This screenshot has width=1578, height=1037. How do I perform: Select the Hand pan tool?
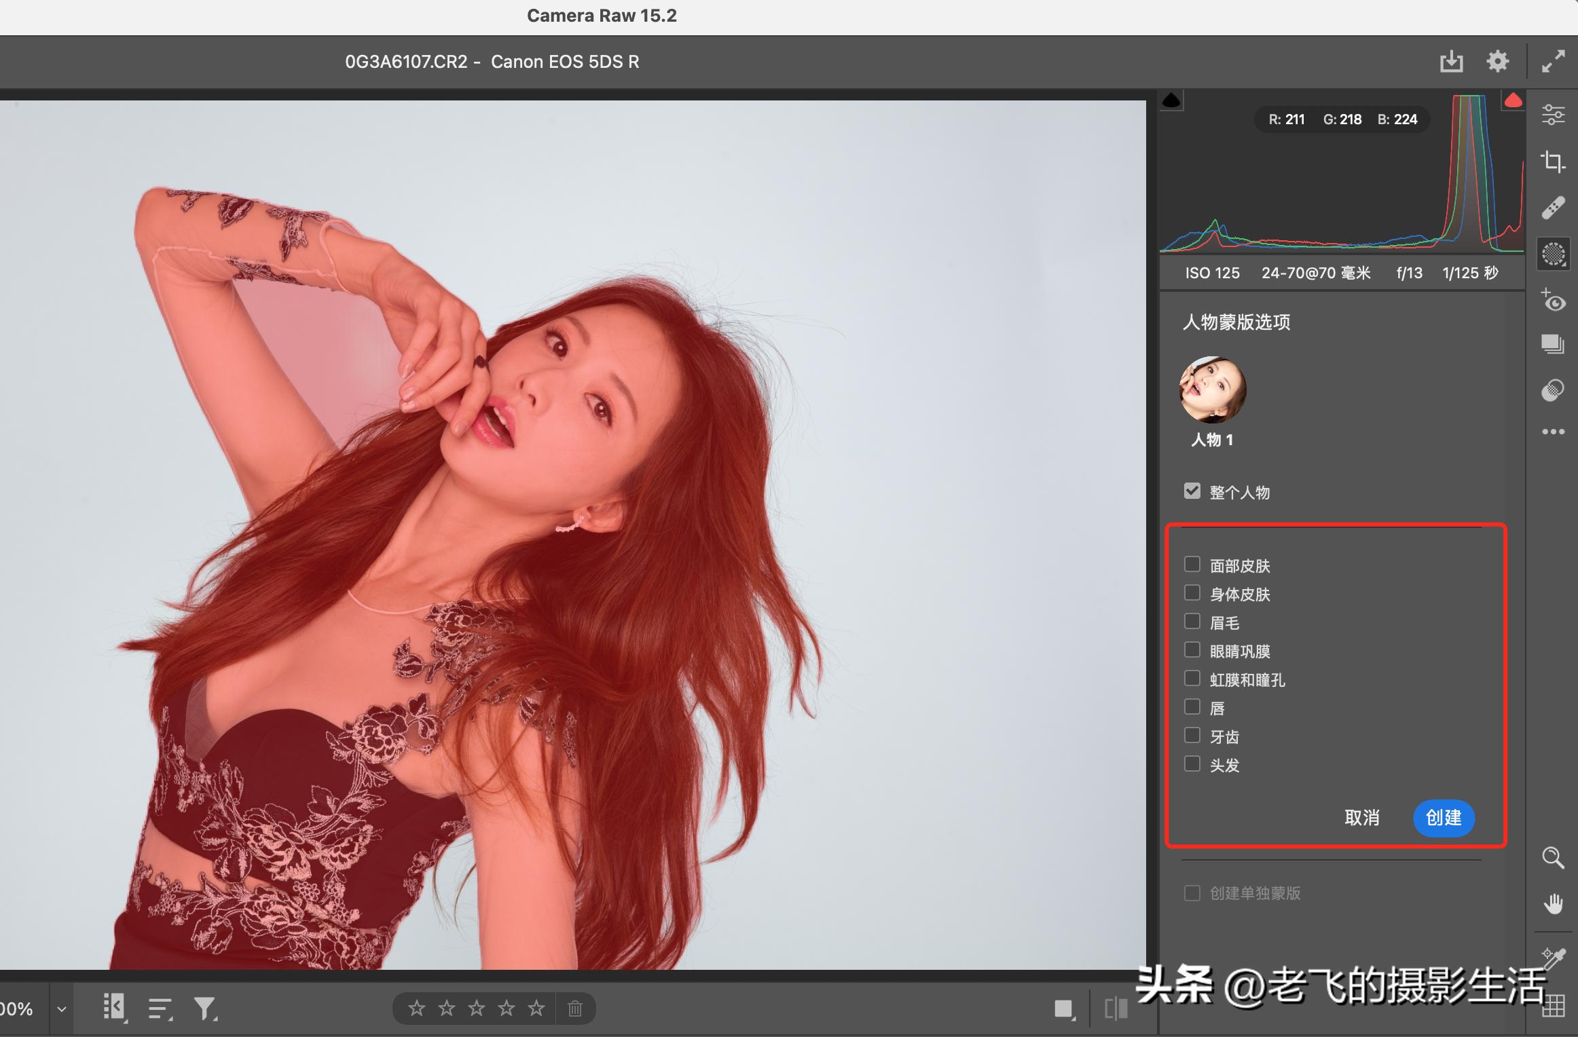coord(1552,903)
